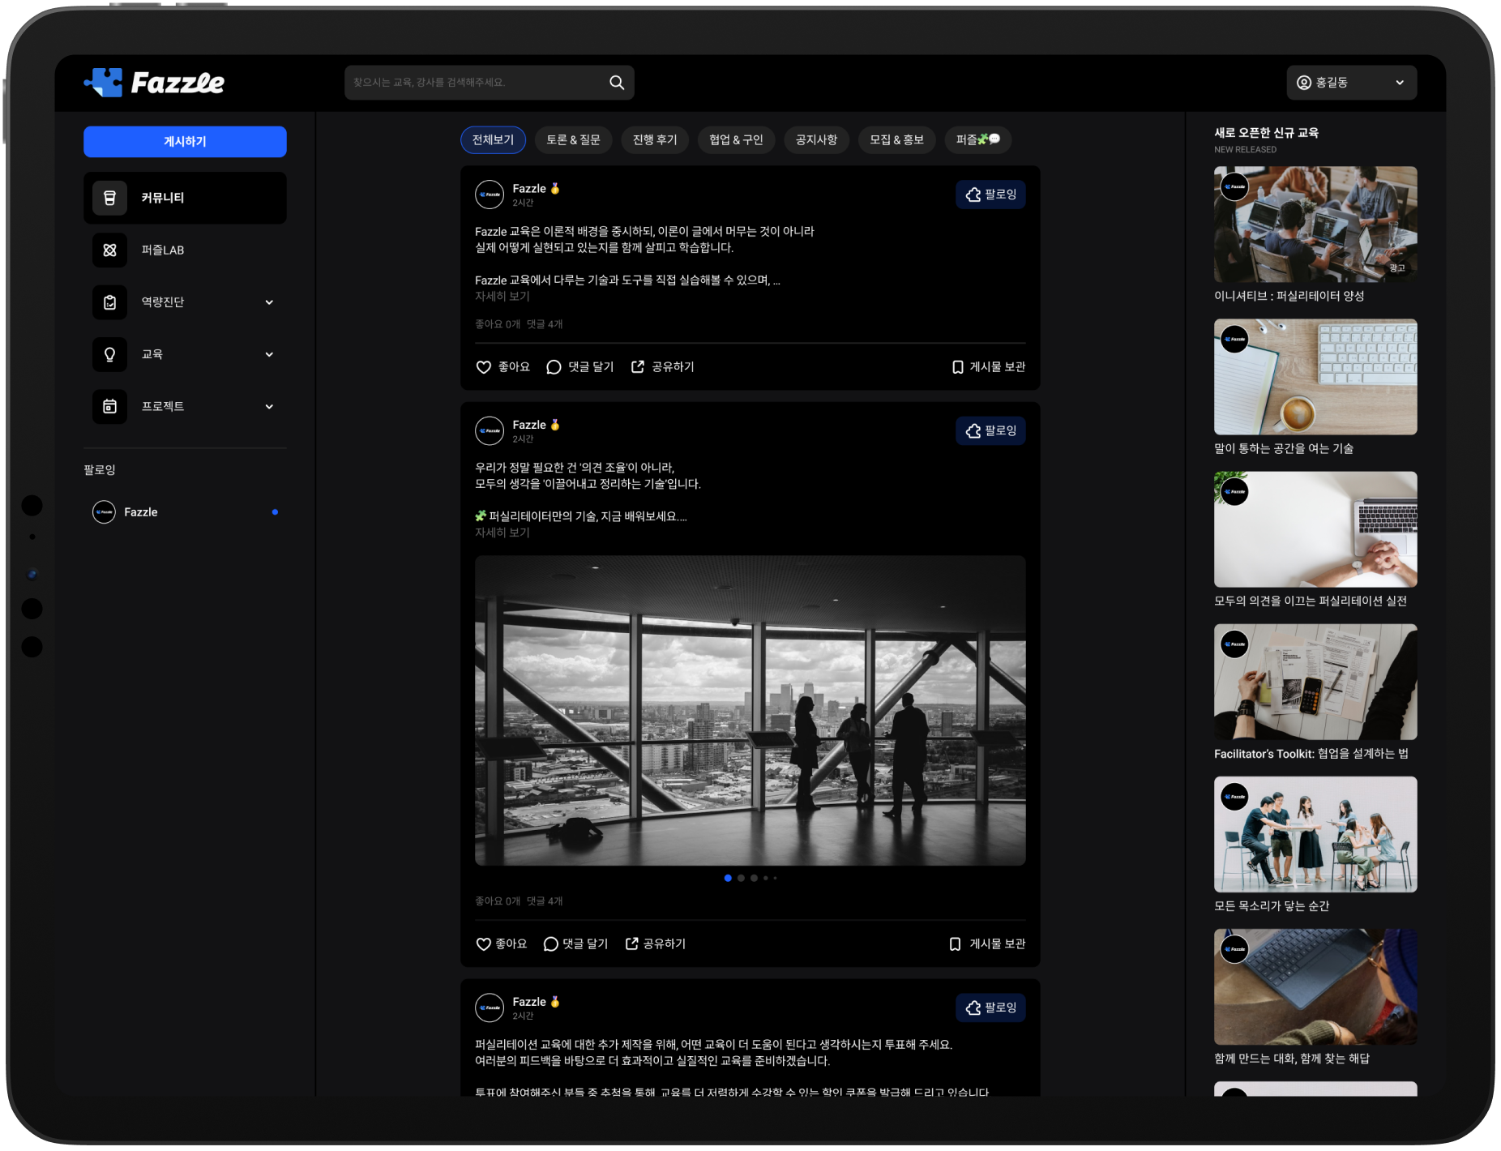This screenshot has height=1151, width=1501.
Task: Click the Fazzle logo in header
Action: click(x=154, y=83)
